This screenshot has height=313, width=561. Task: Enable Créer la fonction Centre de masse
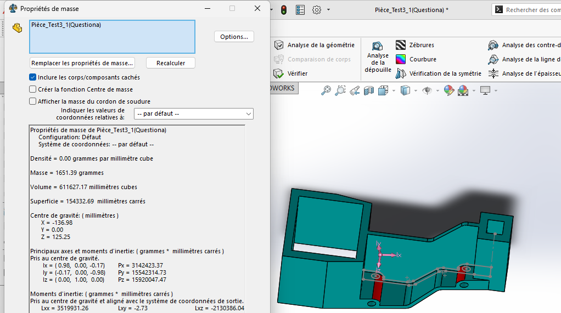pyautogui.click(x=32, y=89)
